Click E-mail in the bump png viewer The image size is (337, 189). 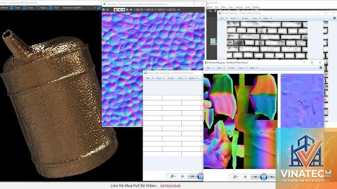[170, 78]
